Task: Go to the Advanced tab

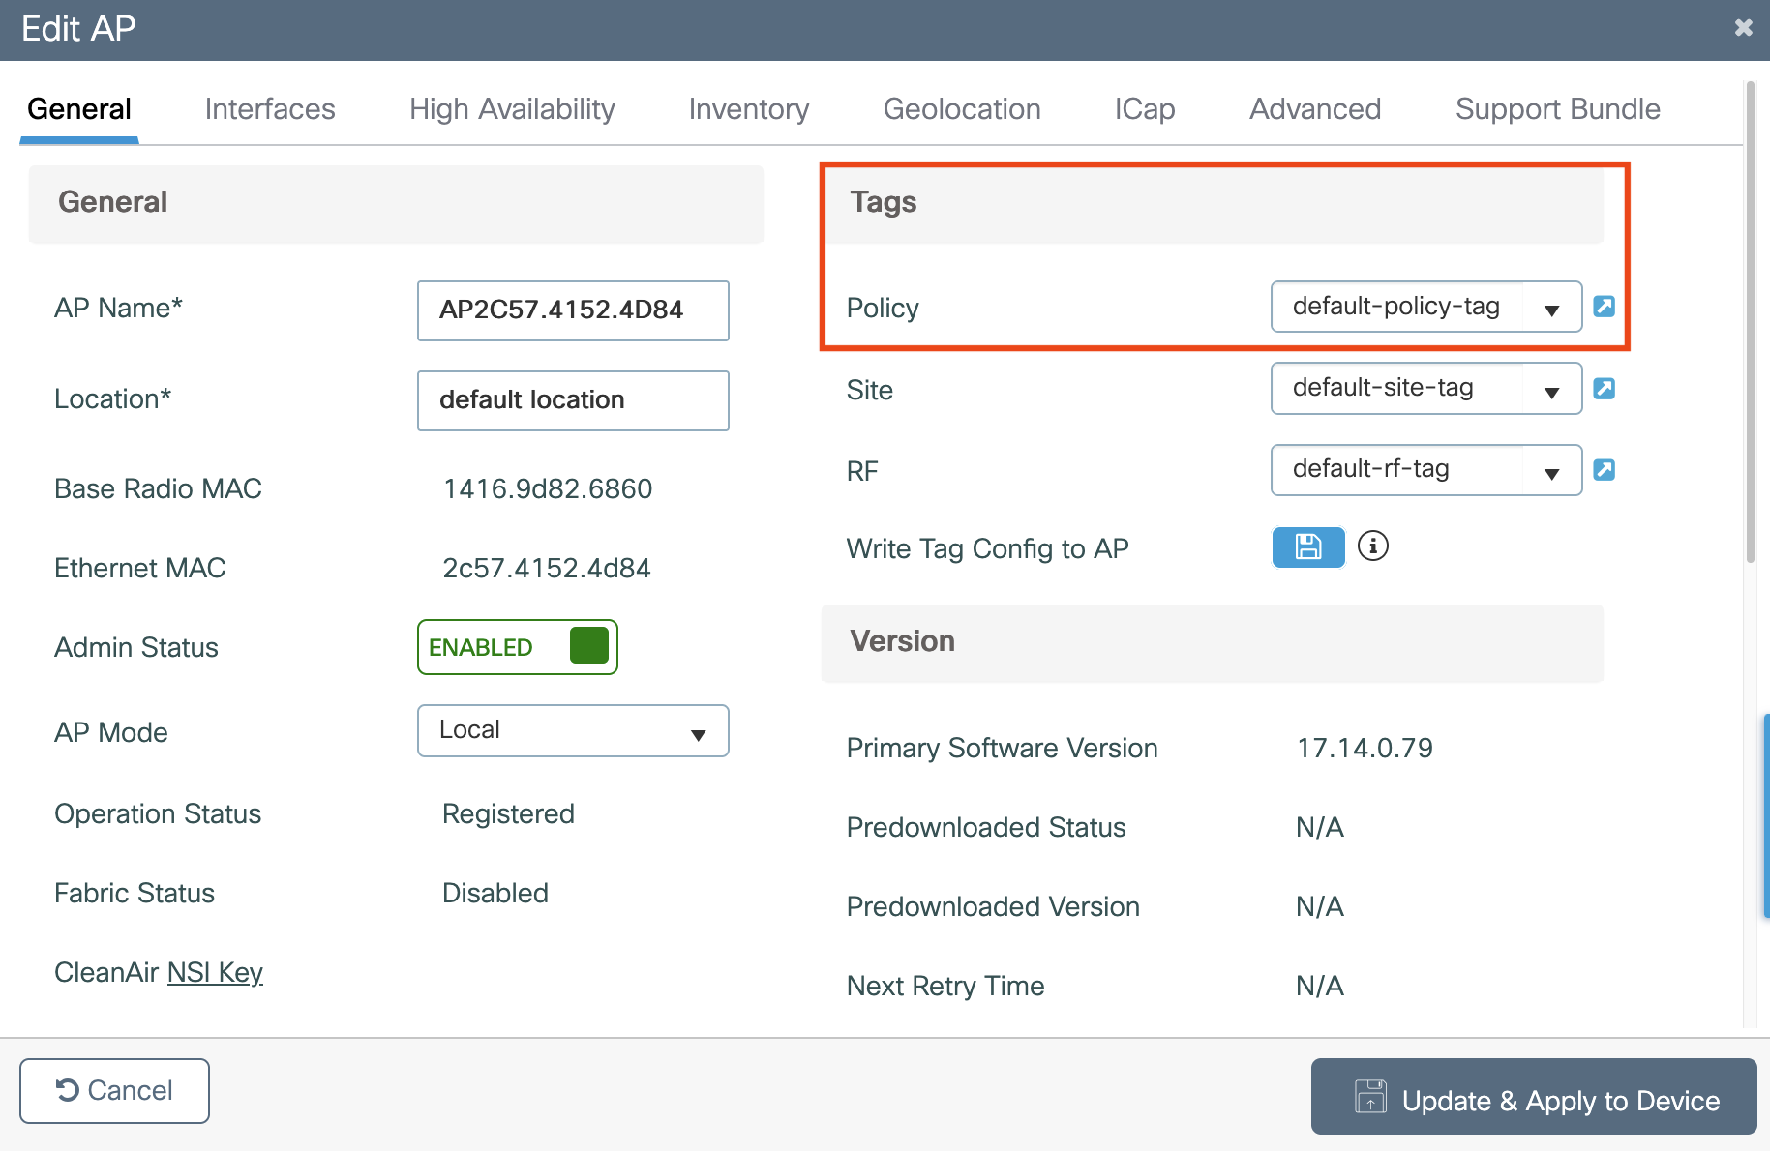Action: [1314, 109]
